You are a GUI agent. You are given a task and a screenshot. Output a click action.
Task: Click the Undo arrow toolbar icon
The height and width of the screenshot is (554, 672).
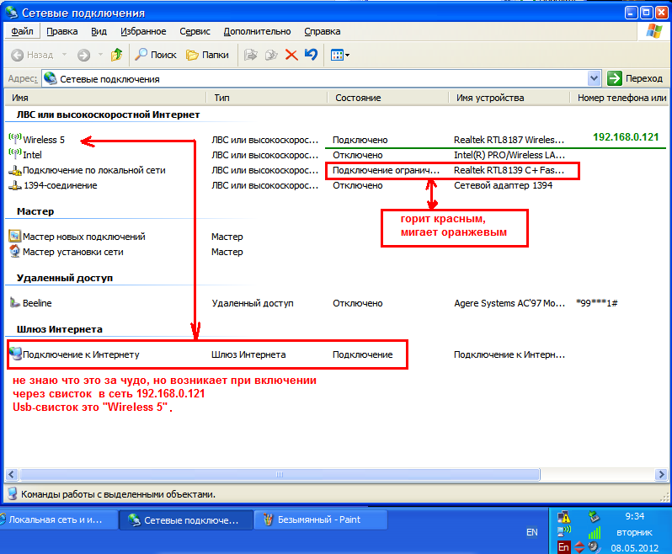(x=311, y=55)
